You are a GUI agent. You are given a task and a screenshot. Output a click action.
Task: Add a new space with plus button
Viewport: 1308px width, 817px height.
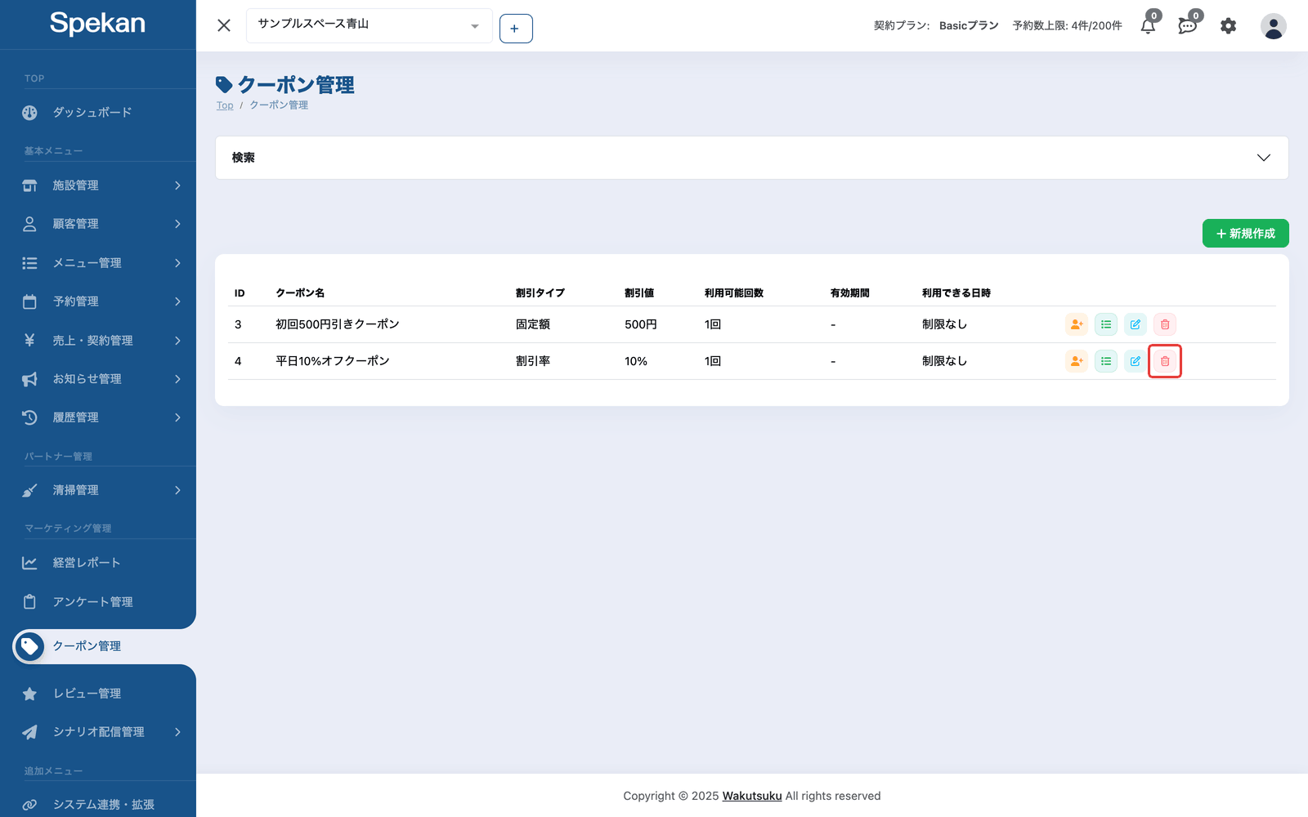tap(516, 29)
